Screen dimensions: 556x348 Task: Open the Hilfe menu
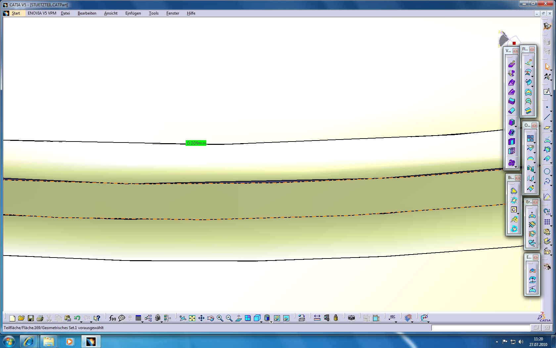tap(191, 13)
